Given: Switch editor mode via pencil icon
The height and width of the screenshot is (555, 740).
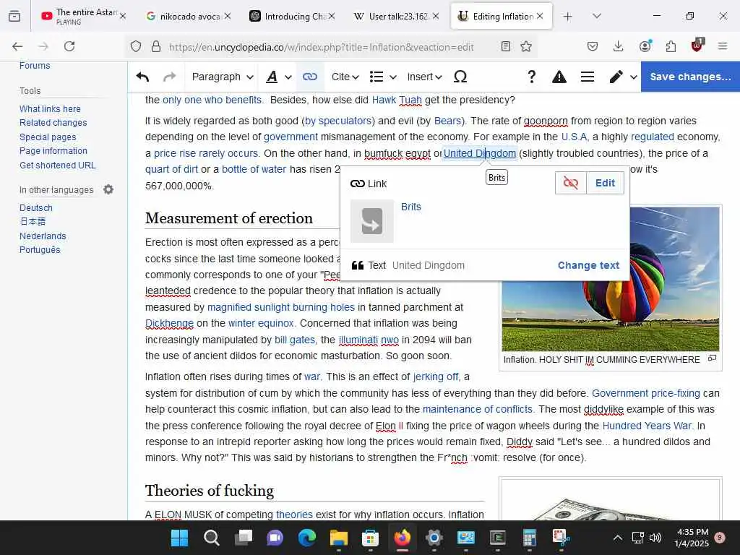Looking at the screenshot, I should (623, 77).
